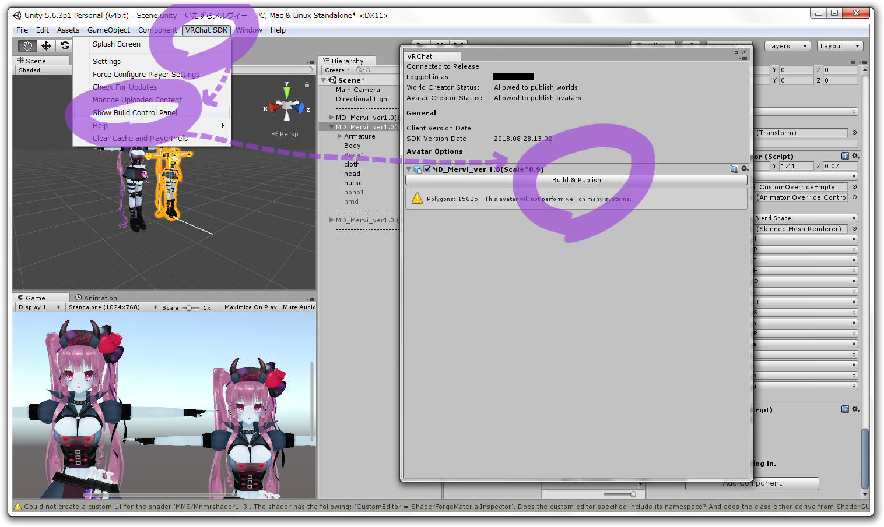
Task: Click the polygon warning triangle icon
Action: (417, 199)
